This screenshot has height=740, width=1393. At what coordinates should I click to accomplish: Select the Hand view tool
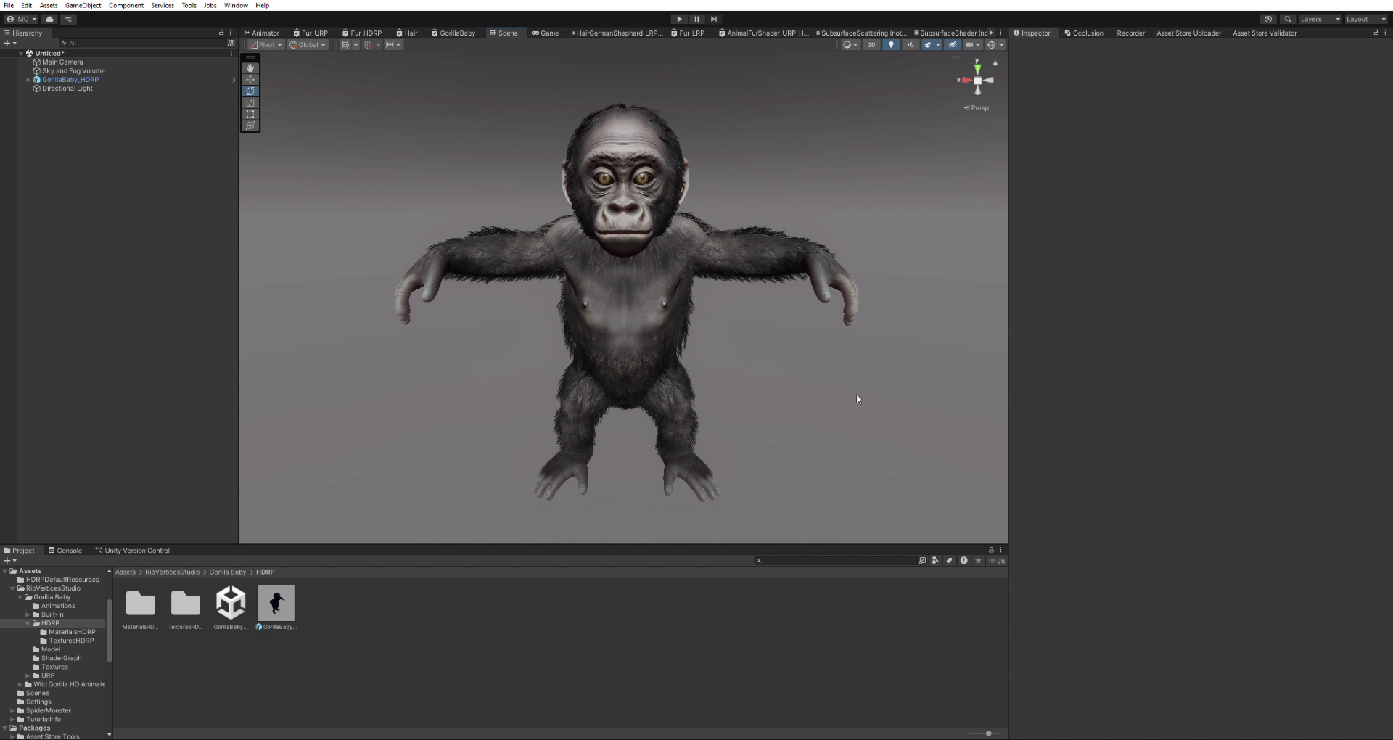(x=250, y=68)
